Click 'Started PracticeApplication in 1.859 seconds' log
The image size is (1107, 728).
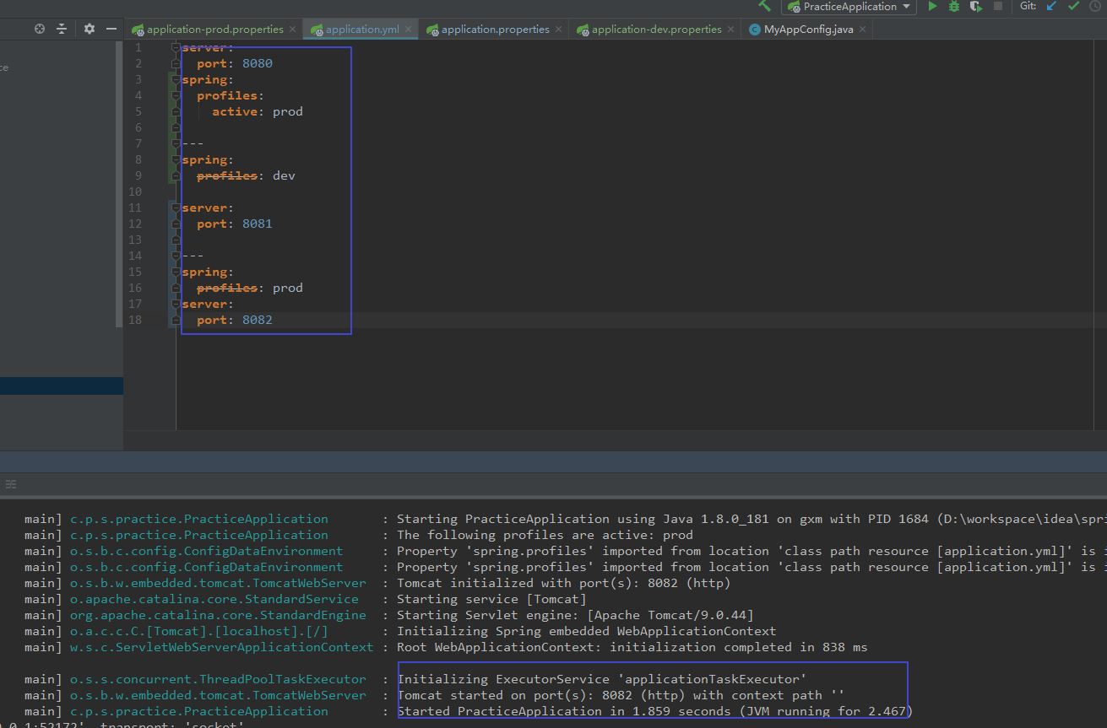click(x=654, y=711)
